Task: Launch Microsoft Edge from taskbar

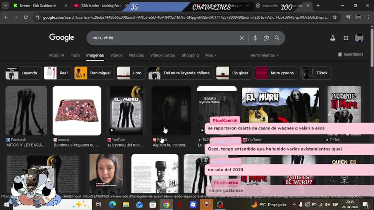Action: click(112, 204)
